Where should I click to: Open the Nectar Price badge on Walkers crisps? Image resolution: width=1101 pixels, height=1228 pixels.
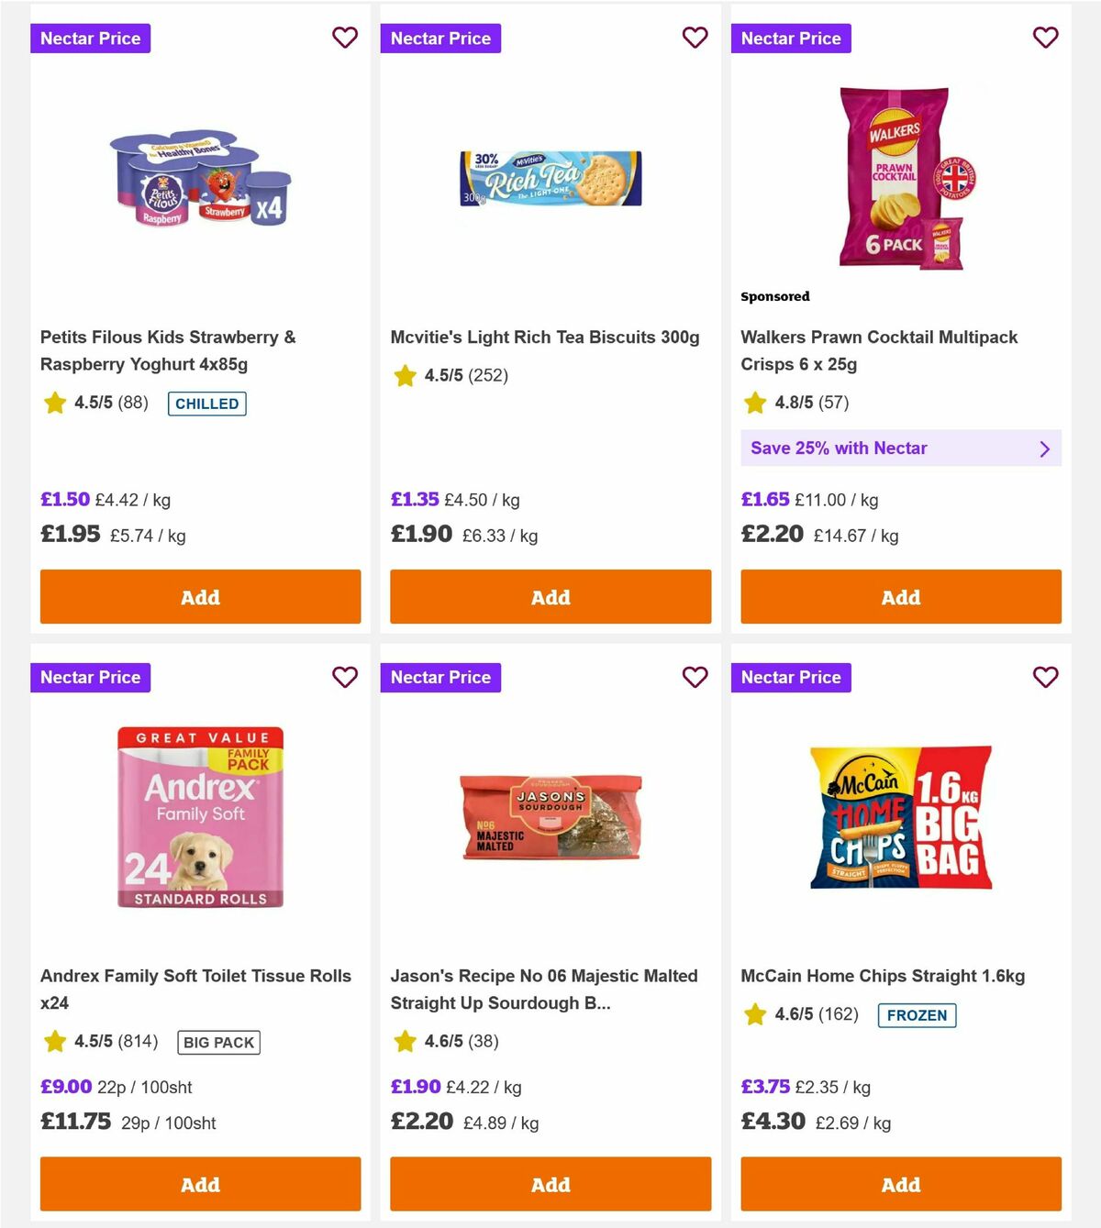pyautogui.click(x=791, y=38)
